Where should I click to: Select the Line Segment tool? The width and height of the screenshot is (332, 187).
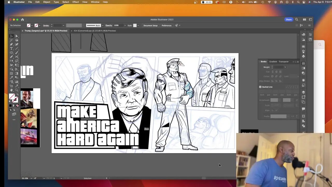point(17,49)
